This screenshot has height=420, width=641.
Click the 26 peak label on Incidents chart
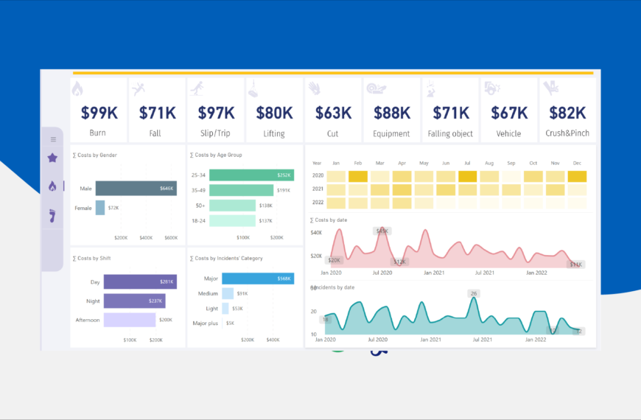pyautogui.click(x=474, y=293)
